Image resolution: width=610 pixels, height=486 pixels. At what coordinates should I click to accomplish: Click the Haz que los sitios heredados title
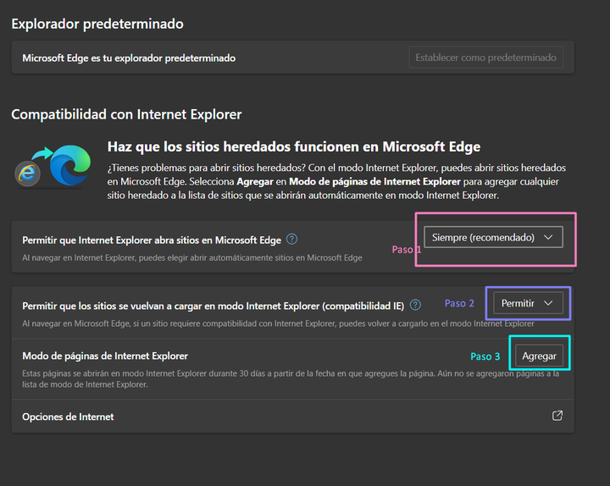(x=293, y=146)
